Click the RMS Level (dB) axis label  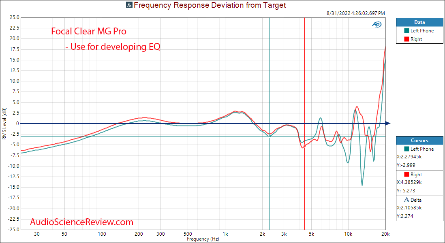(4, 124)
